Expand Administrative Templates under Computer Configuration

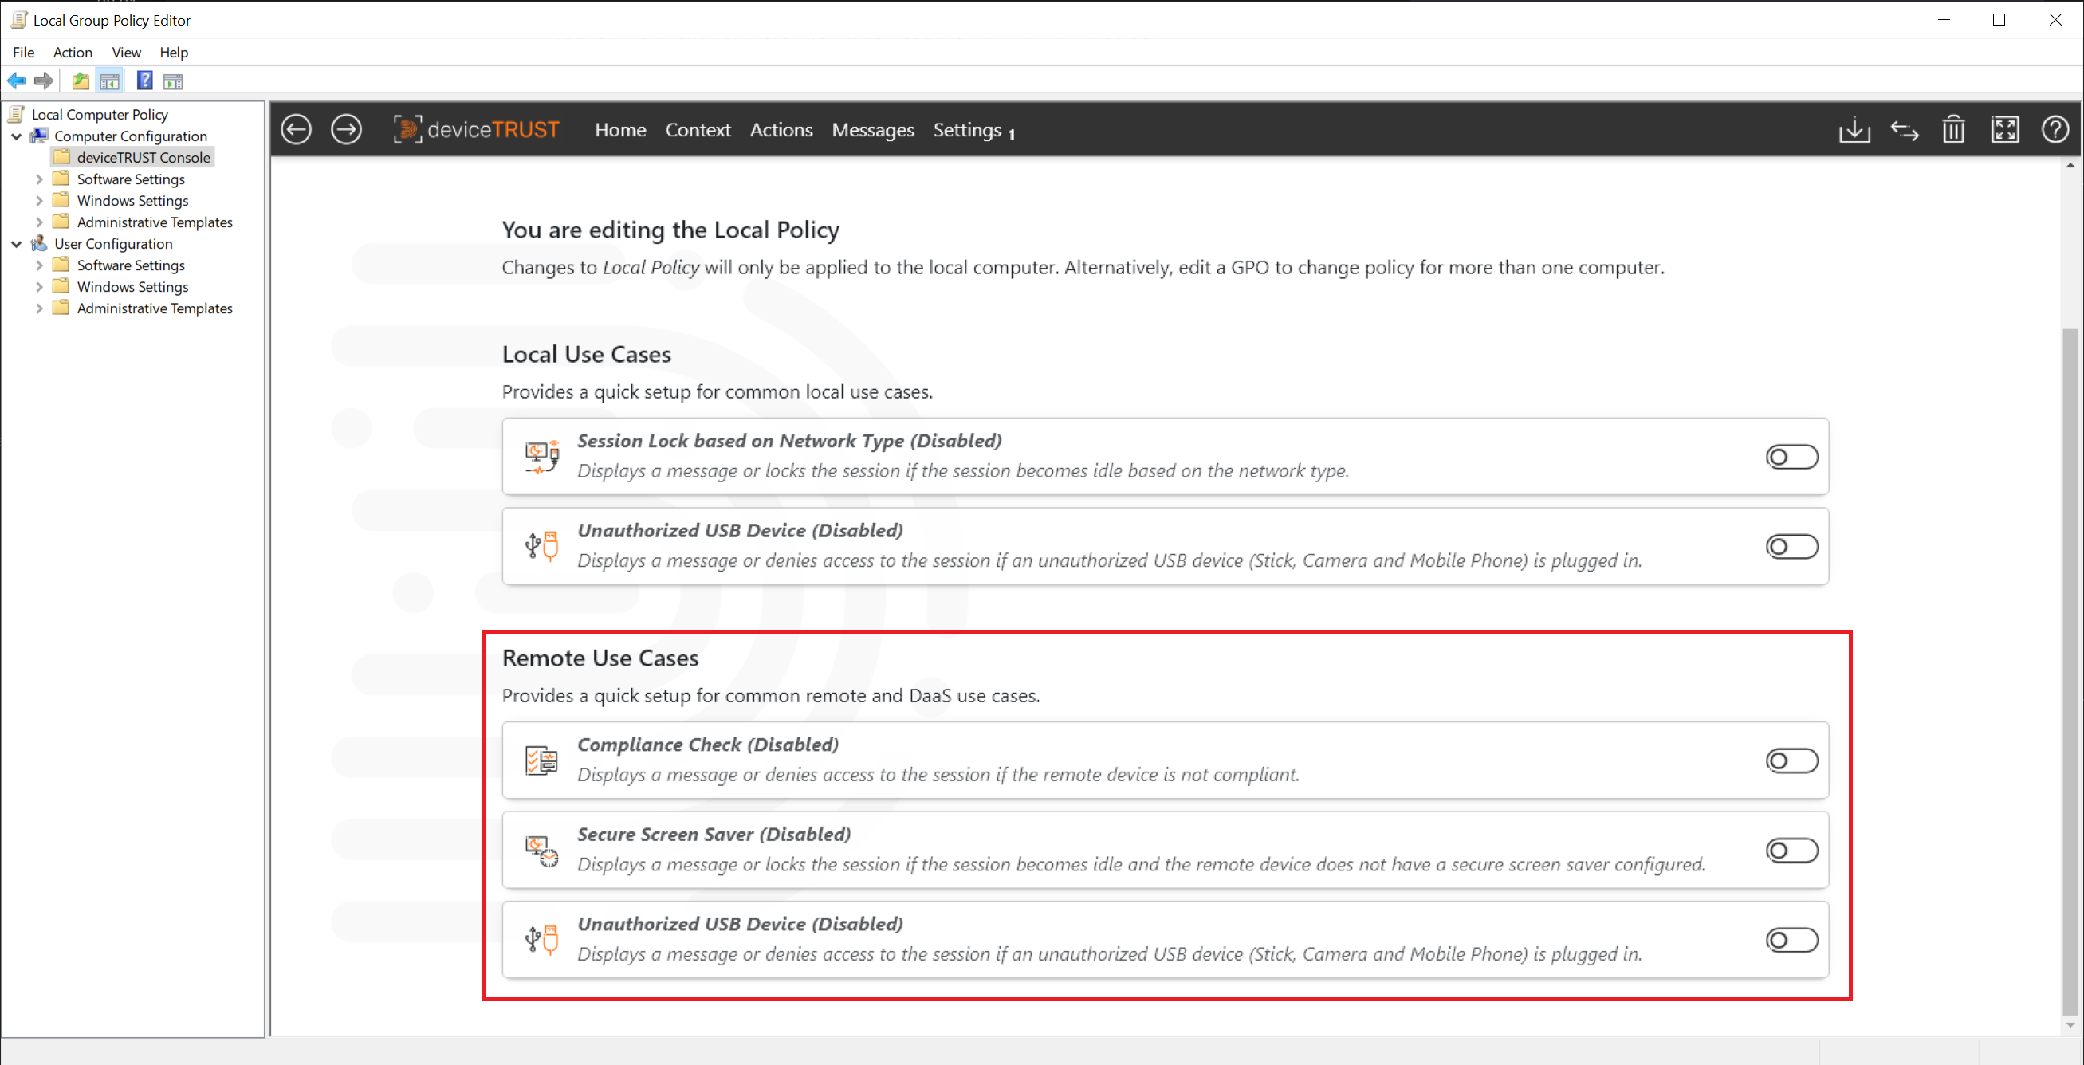pyautogui.click(x=39, y=222)
